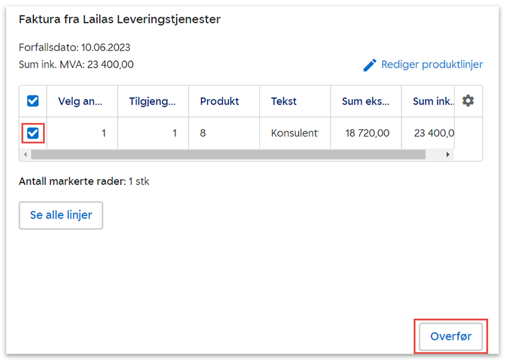Select the Produkt cell with value 8
Viewport: 505px width, 360px height.
[224, 133]
